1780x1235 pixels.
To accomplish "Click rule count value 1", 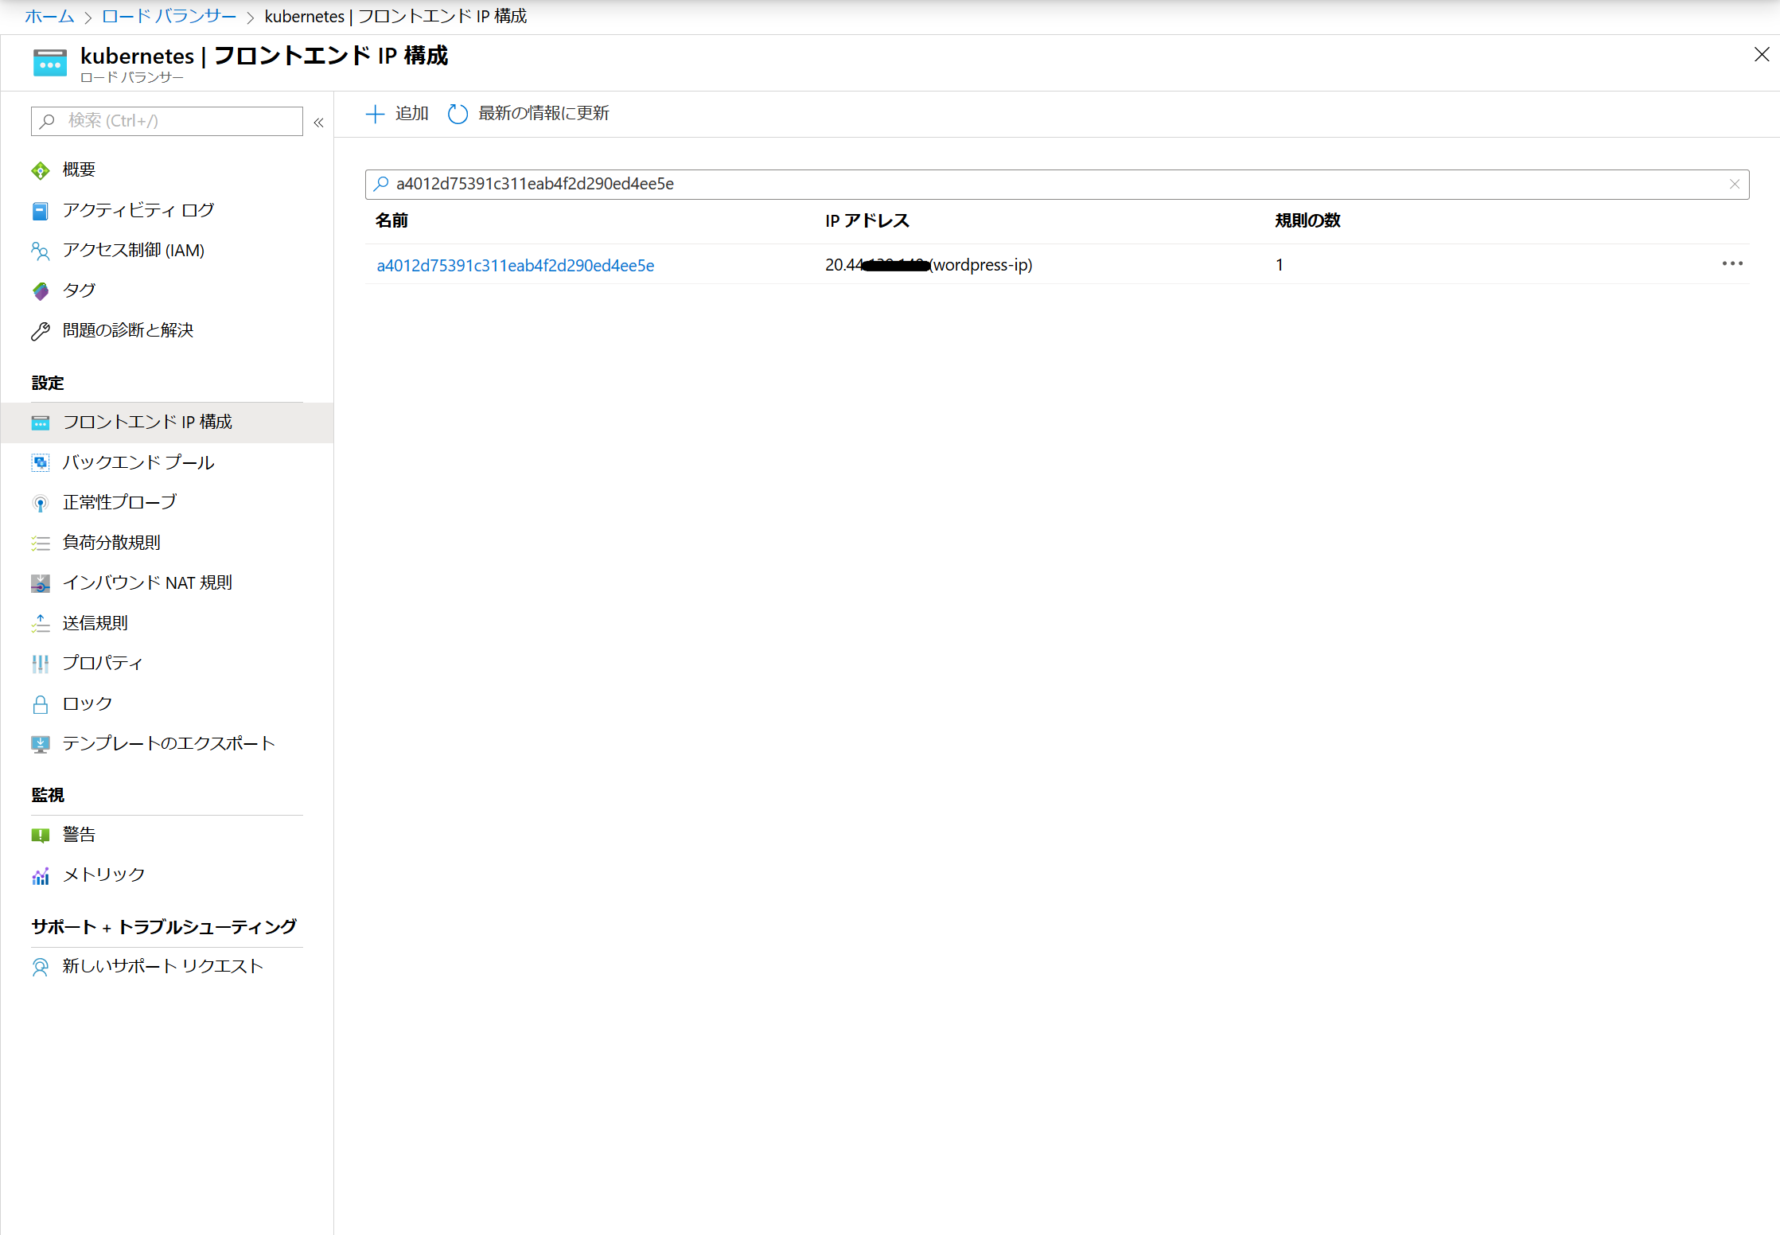I will click(1279, 265).
